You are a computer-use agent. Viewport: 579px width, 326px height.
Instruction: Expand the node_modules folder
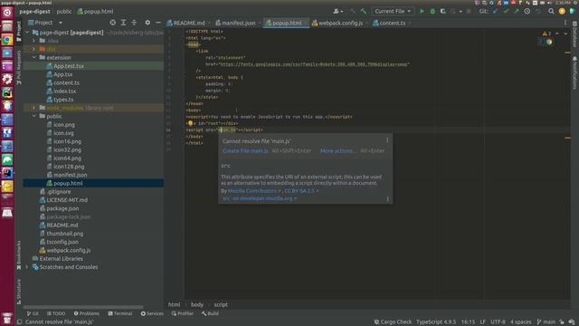[x=34, y=108]
